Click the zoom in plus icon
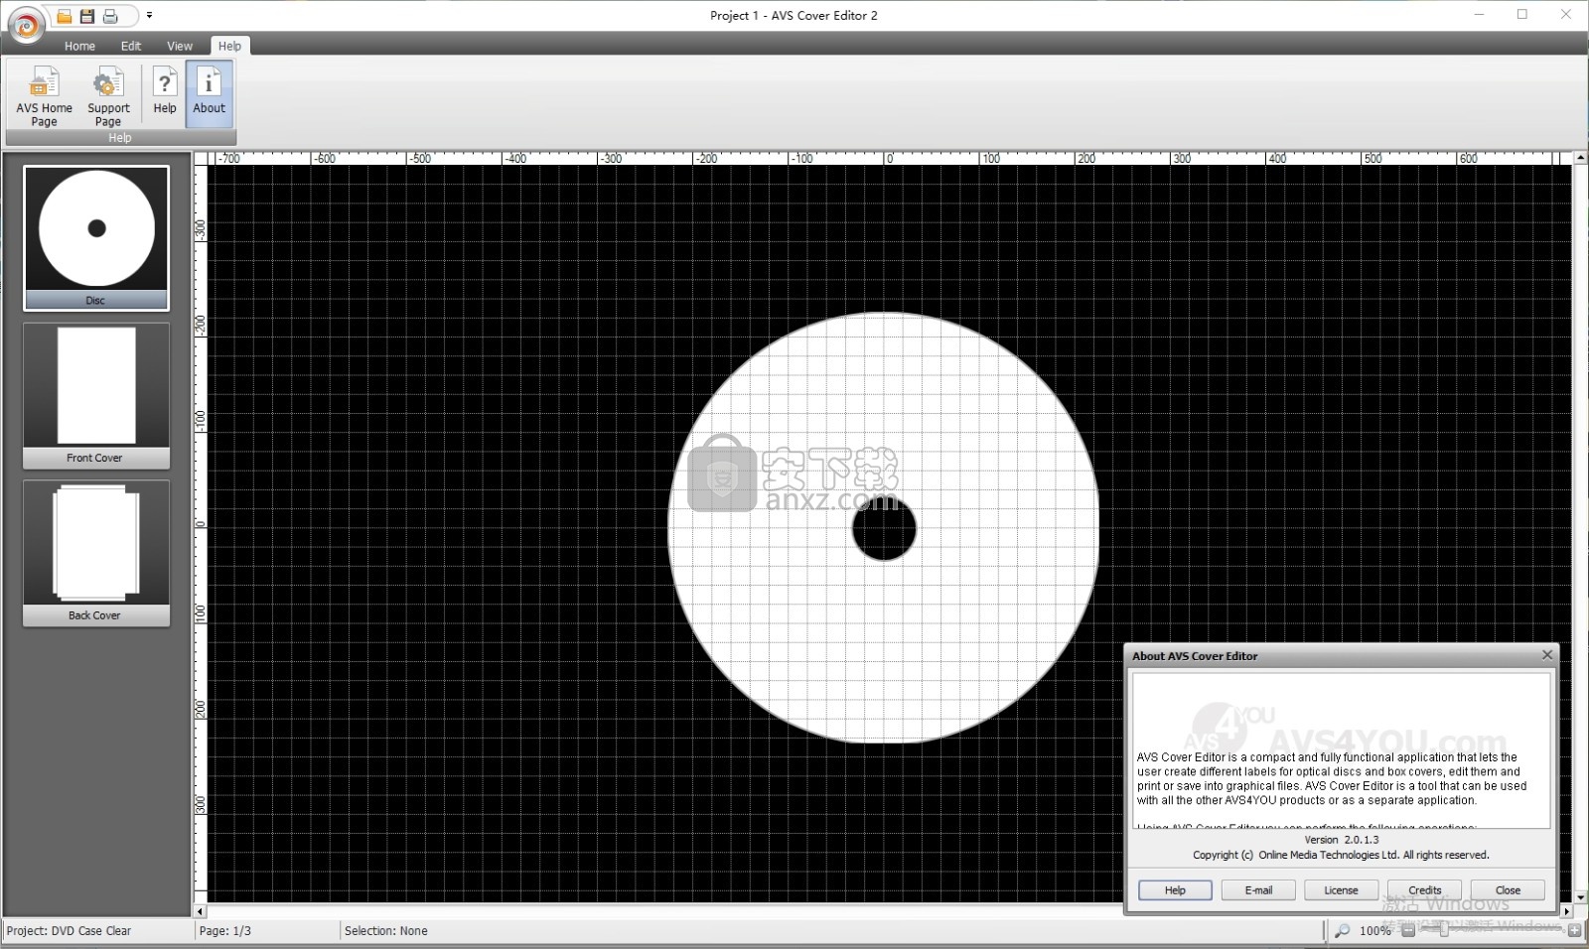The image size is (1589, 949). 1574,931
